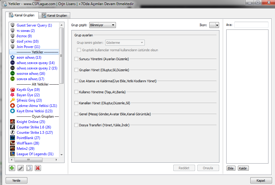275x185 pixels.
Task: Open the Grup çeşiti dropdown
Action: click(x=103, y=25)
